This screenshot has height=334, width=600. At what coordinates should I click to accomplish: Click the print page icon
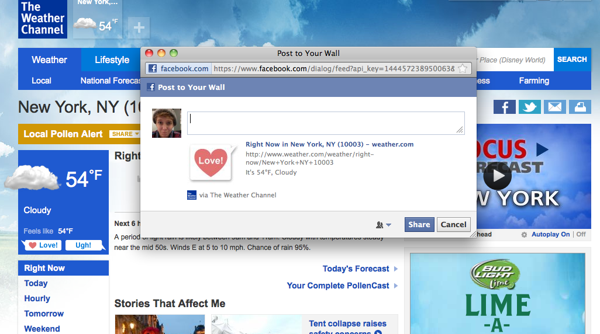click(x=579, y=107)
